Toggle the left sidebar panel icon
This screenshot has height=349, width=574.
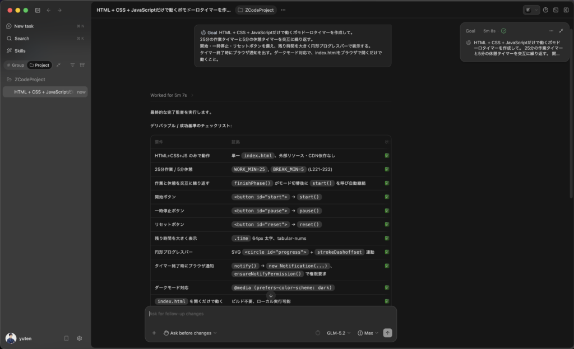coord(38,10)
